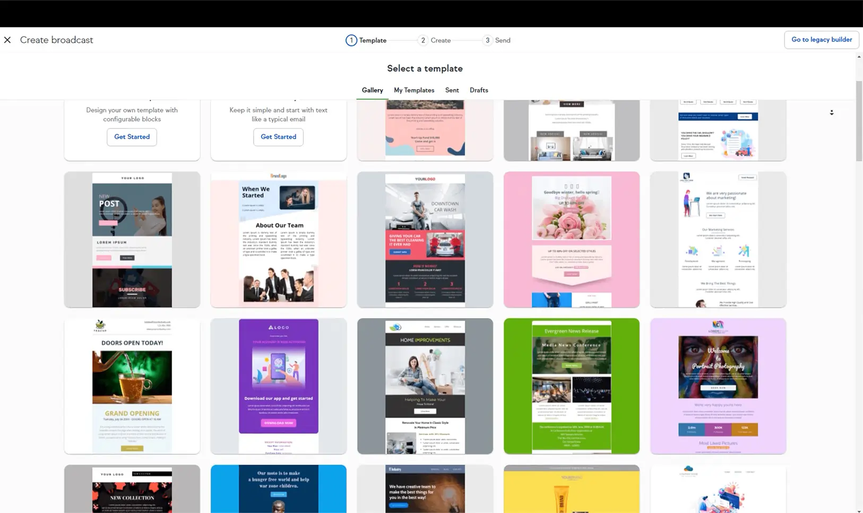Image resolution: width=863 pixels, height=513 pixels.
Task: Open the sort arrows control beside gallery
Action: point(832,113)
